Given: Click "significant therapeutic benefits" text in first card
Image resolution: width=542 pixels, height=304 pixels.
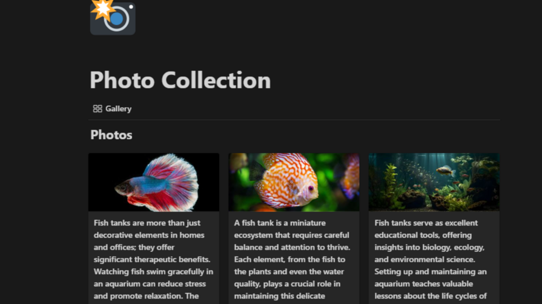Looking at the screenshot, I should tap(152, 259).
